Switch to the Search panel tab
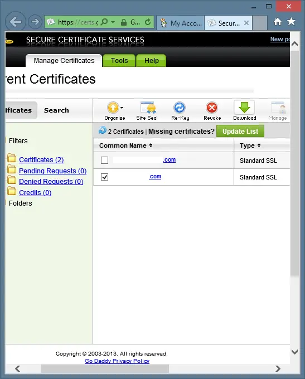The image size is (305, 379). point(56,110)
